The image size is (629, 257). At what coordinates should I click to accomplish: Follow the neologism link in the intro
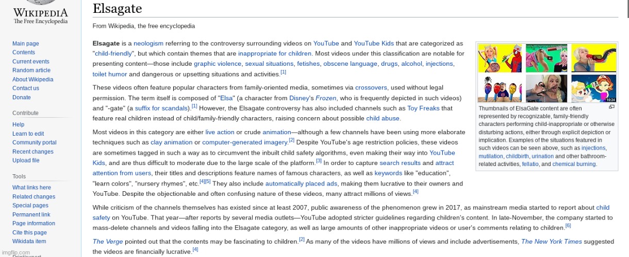(149, 44)
